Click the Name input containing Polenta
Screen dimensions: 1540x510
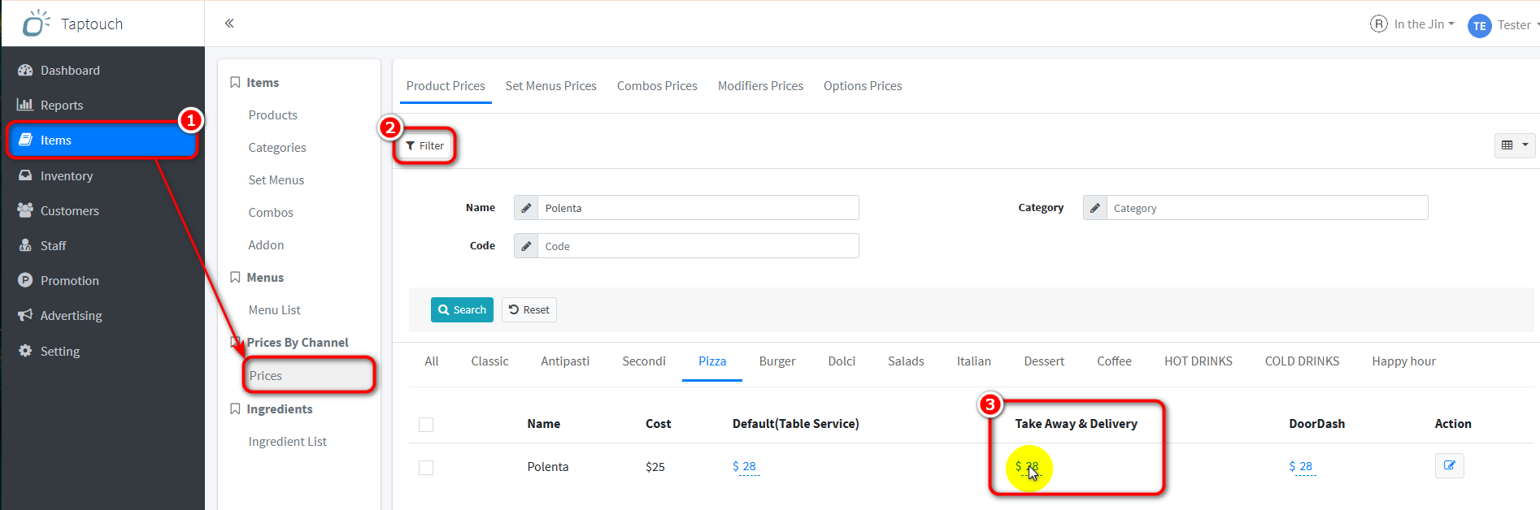[698, 208]
